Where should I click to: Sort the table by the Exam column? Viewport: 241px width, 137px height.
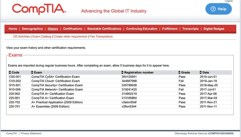pyautogui.click(x=32, y=72)
